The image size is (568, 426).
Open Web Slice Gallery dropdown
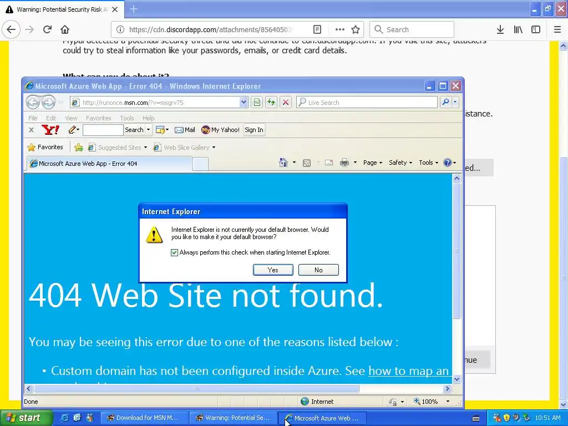click(185, 148)
